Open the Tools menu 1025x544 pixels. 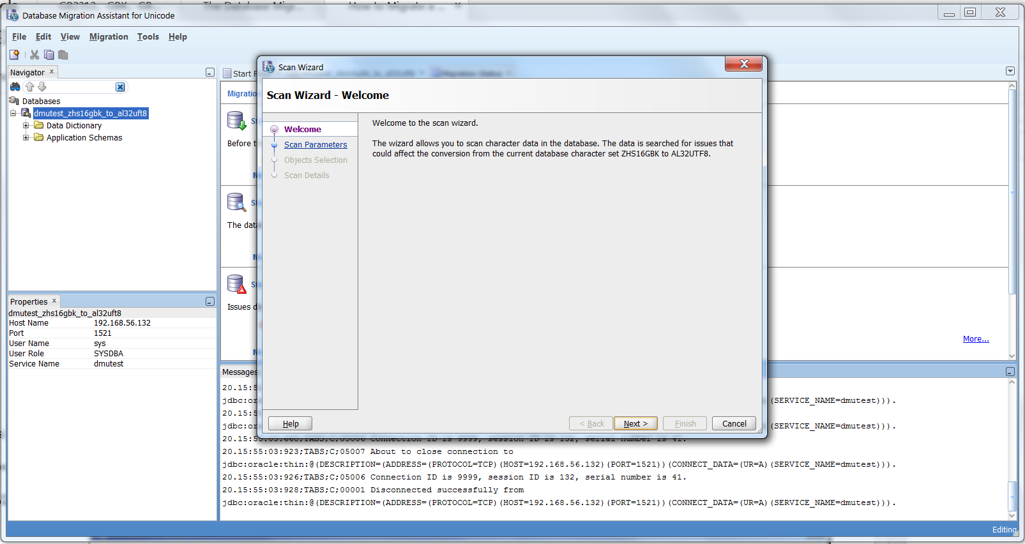click(x=148, y=37)
